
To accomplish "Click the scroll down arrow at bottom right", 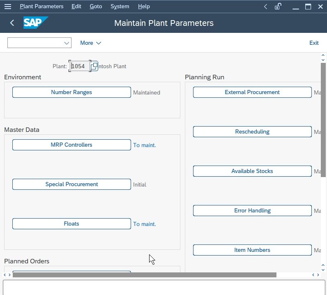I will (x=323, y=270).
